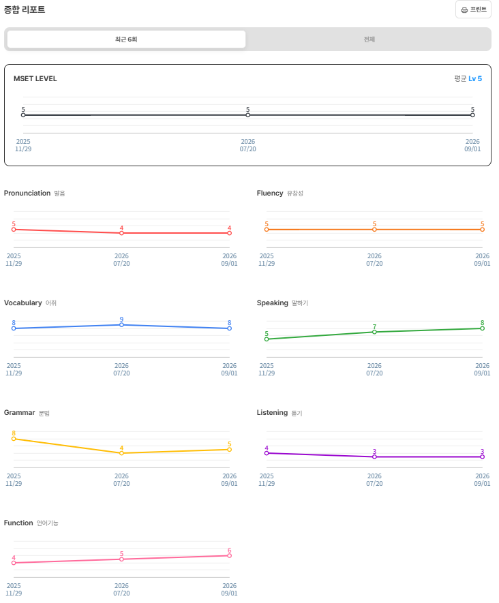Click Grammar first data point valued 8
This screenshot has width=499, height=603.
click(14, 439)
